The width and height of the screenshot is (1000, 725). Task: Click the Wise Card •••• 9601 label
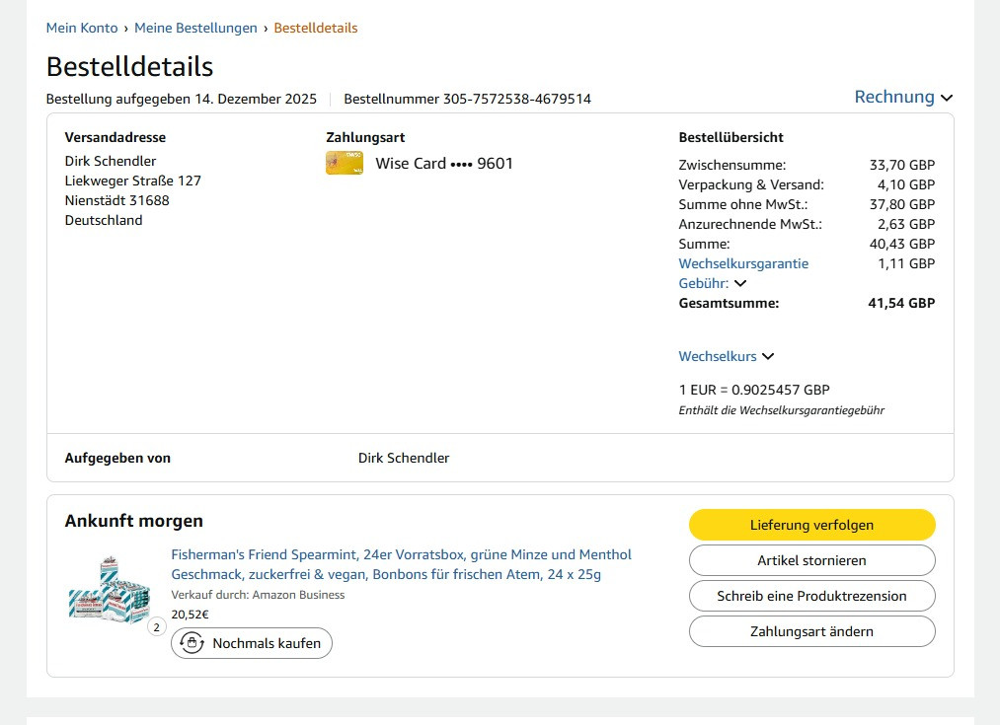444,163
